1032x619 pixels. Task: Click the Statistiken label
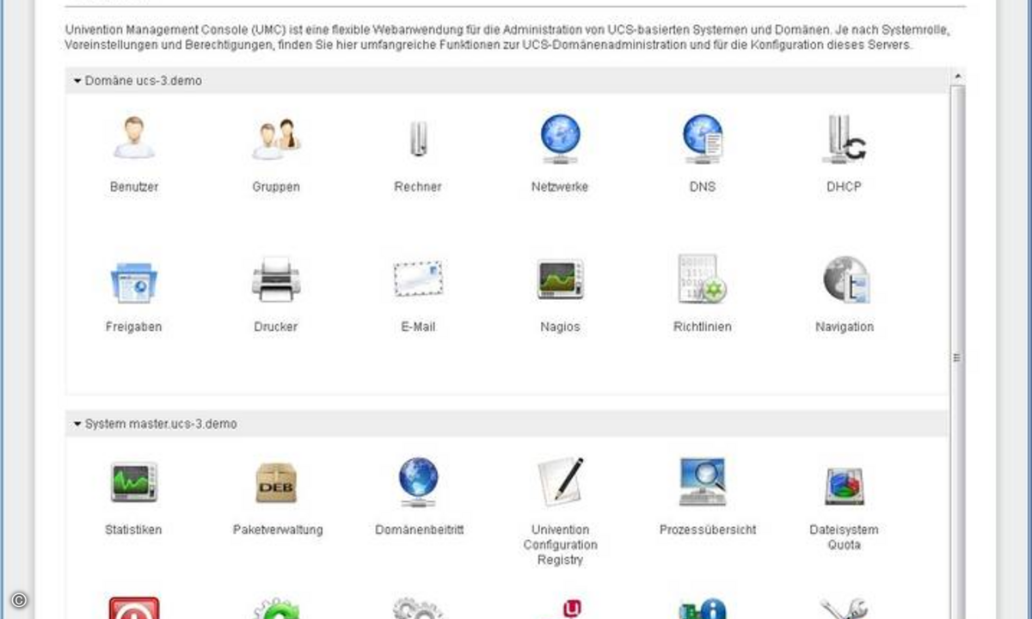(x=133, y=530)
